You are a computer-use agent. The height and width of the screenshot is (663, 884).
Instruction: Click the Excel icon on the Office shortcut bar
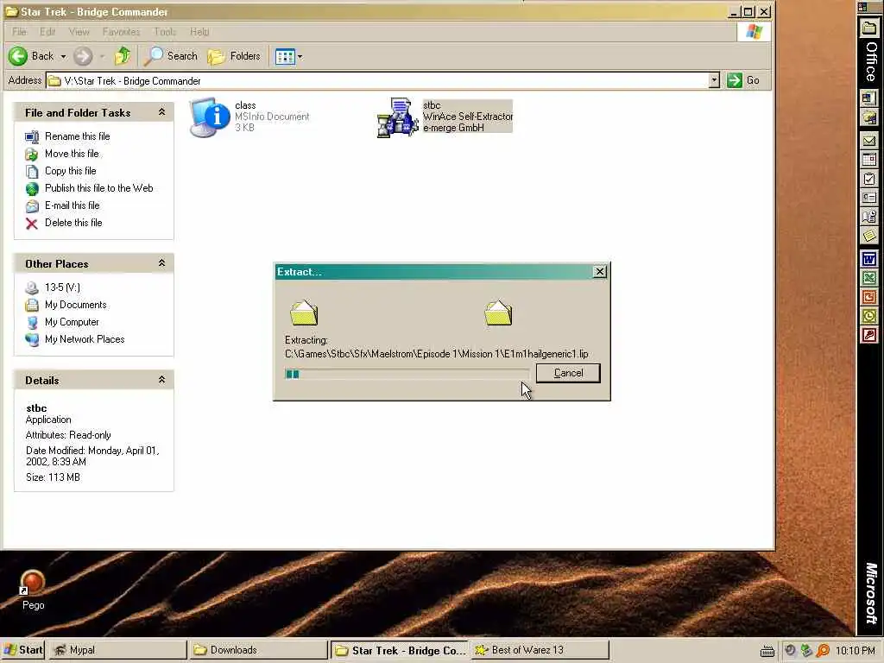[x=868, y=278]
